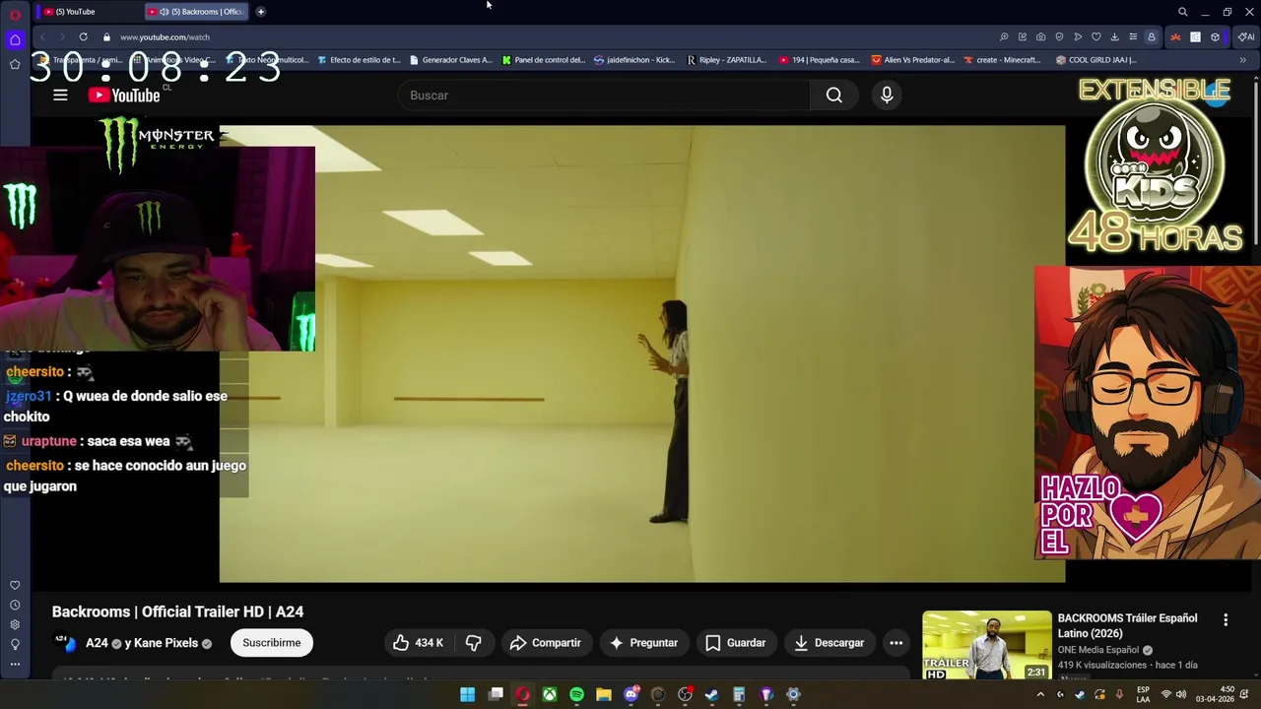
Task: Open the create - Minecraft bookmark
Action: tap(1002, 60)
